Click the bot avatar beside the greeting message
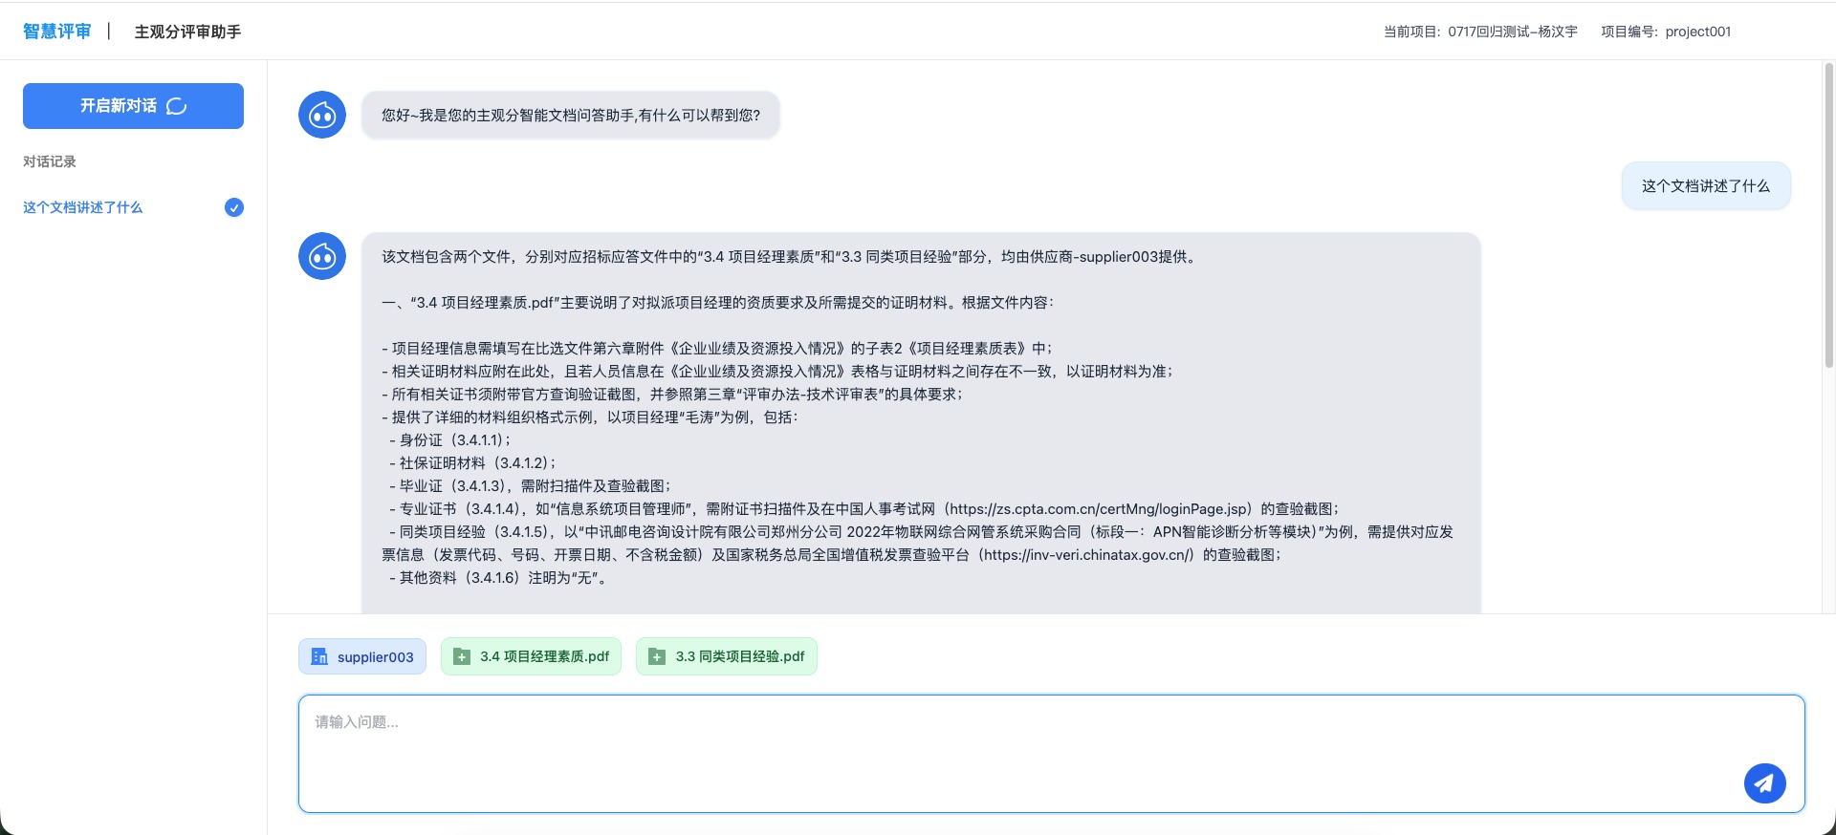Image resolution: width=1836 pixels, height=835 pixels. pyautogui.click(x=322, y=116)
